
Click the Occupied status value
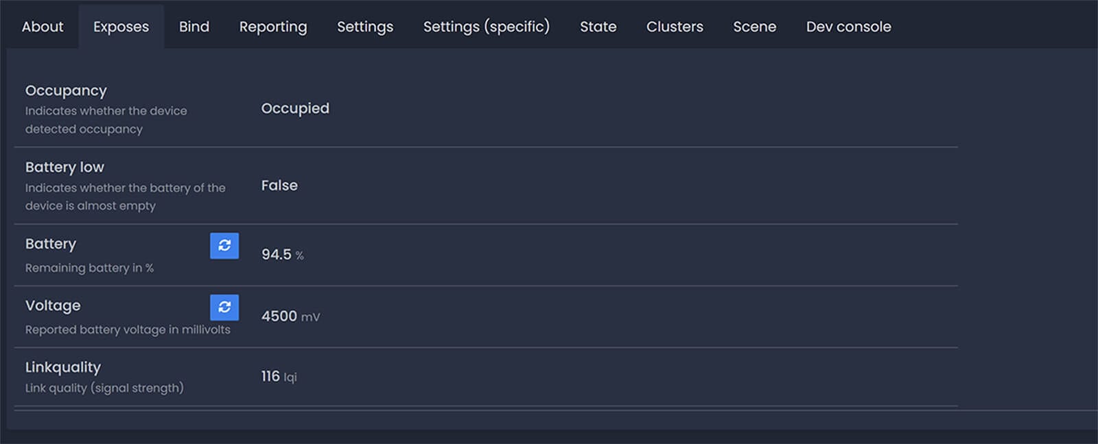coord(295,108)
